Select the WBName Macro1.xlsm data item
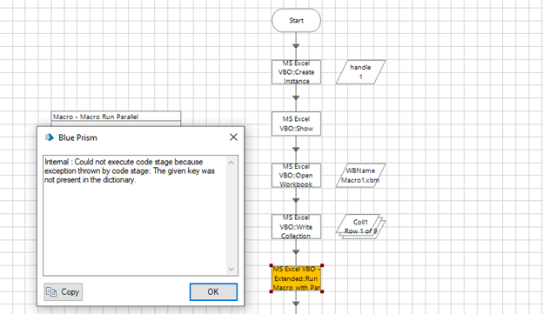 (360, 175)
